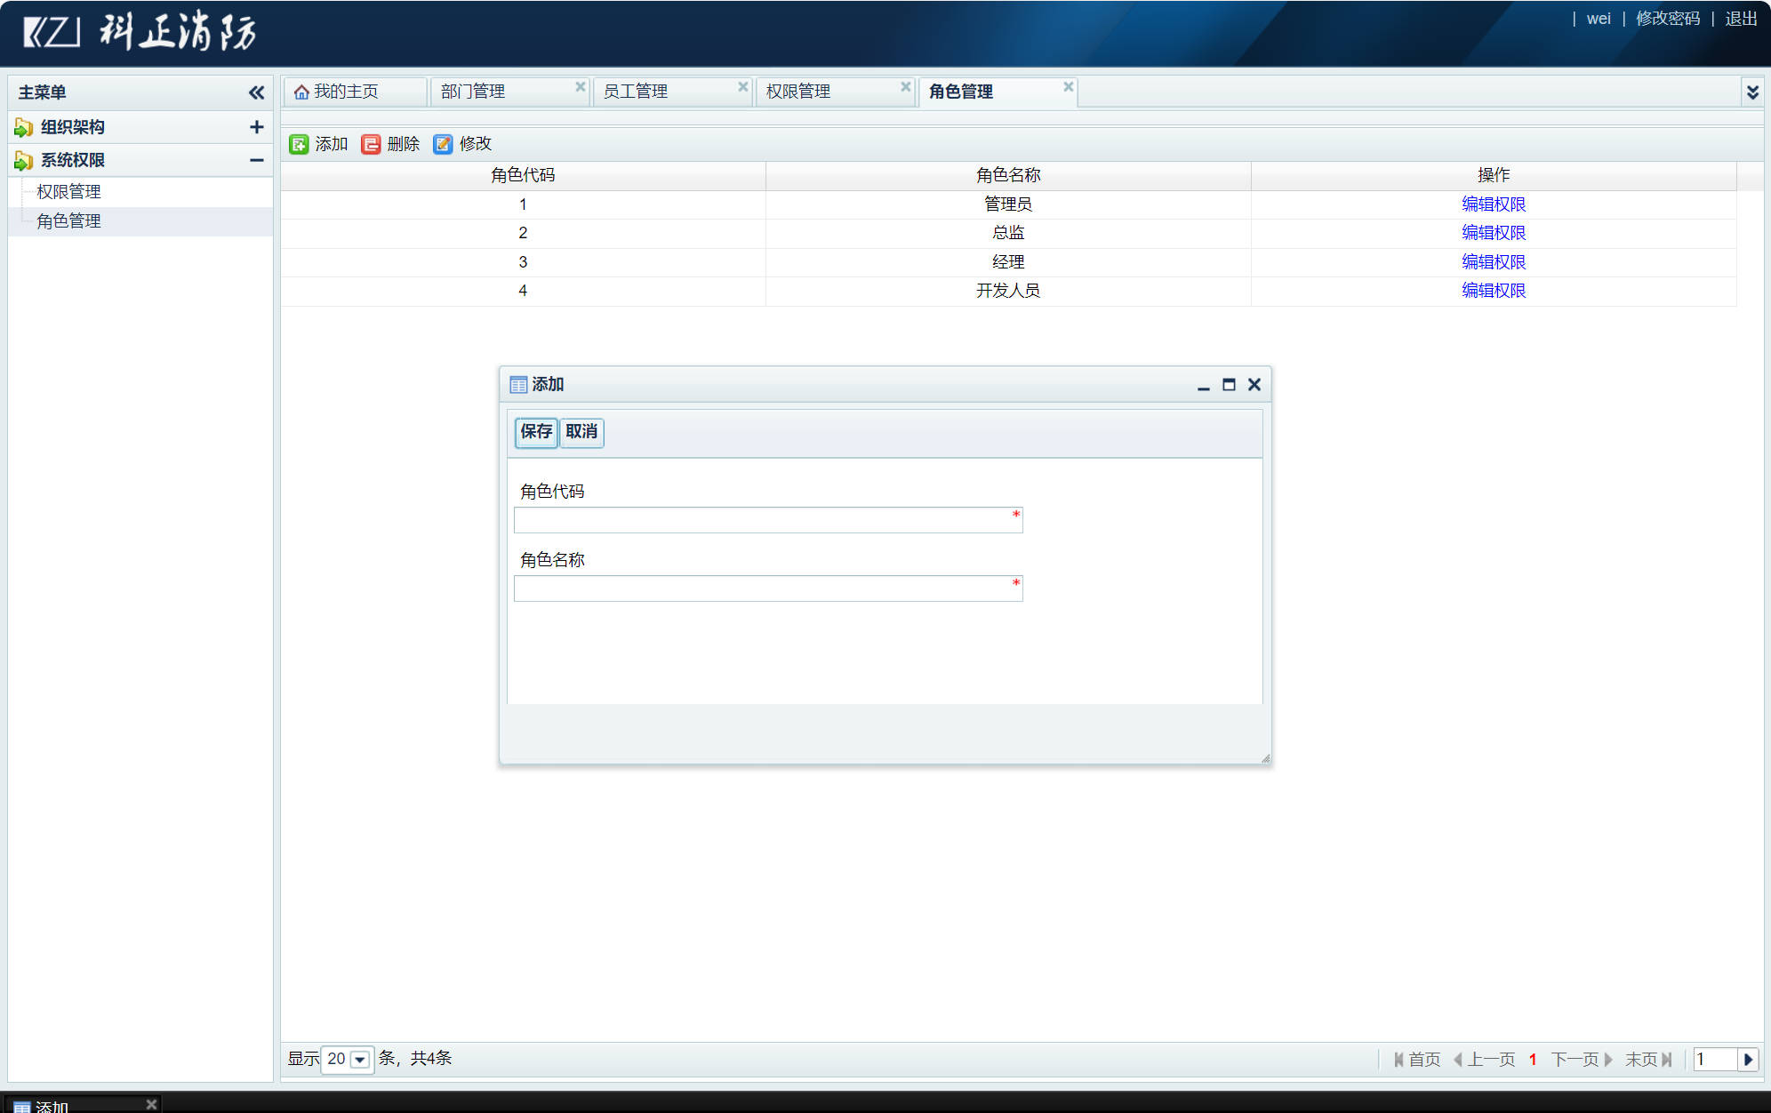Click the go-to-page arrow button
This screenshot has width=1771, height=1113.
point(1748,1060)
